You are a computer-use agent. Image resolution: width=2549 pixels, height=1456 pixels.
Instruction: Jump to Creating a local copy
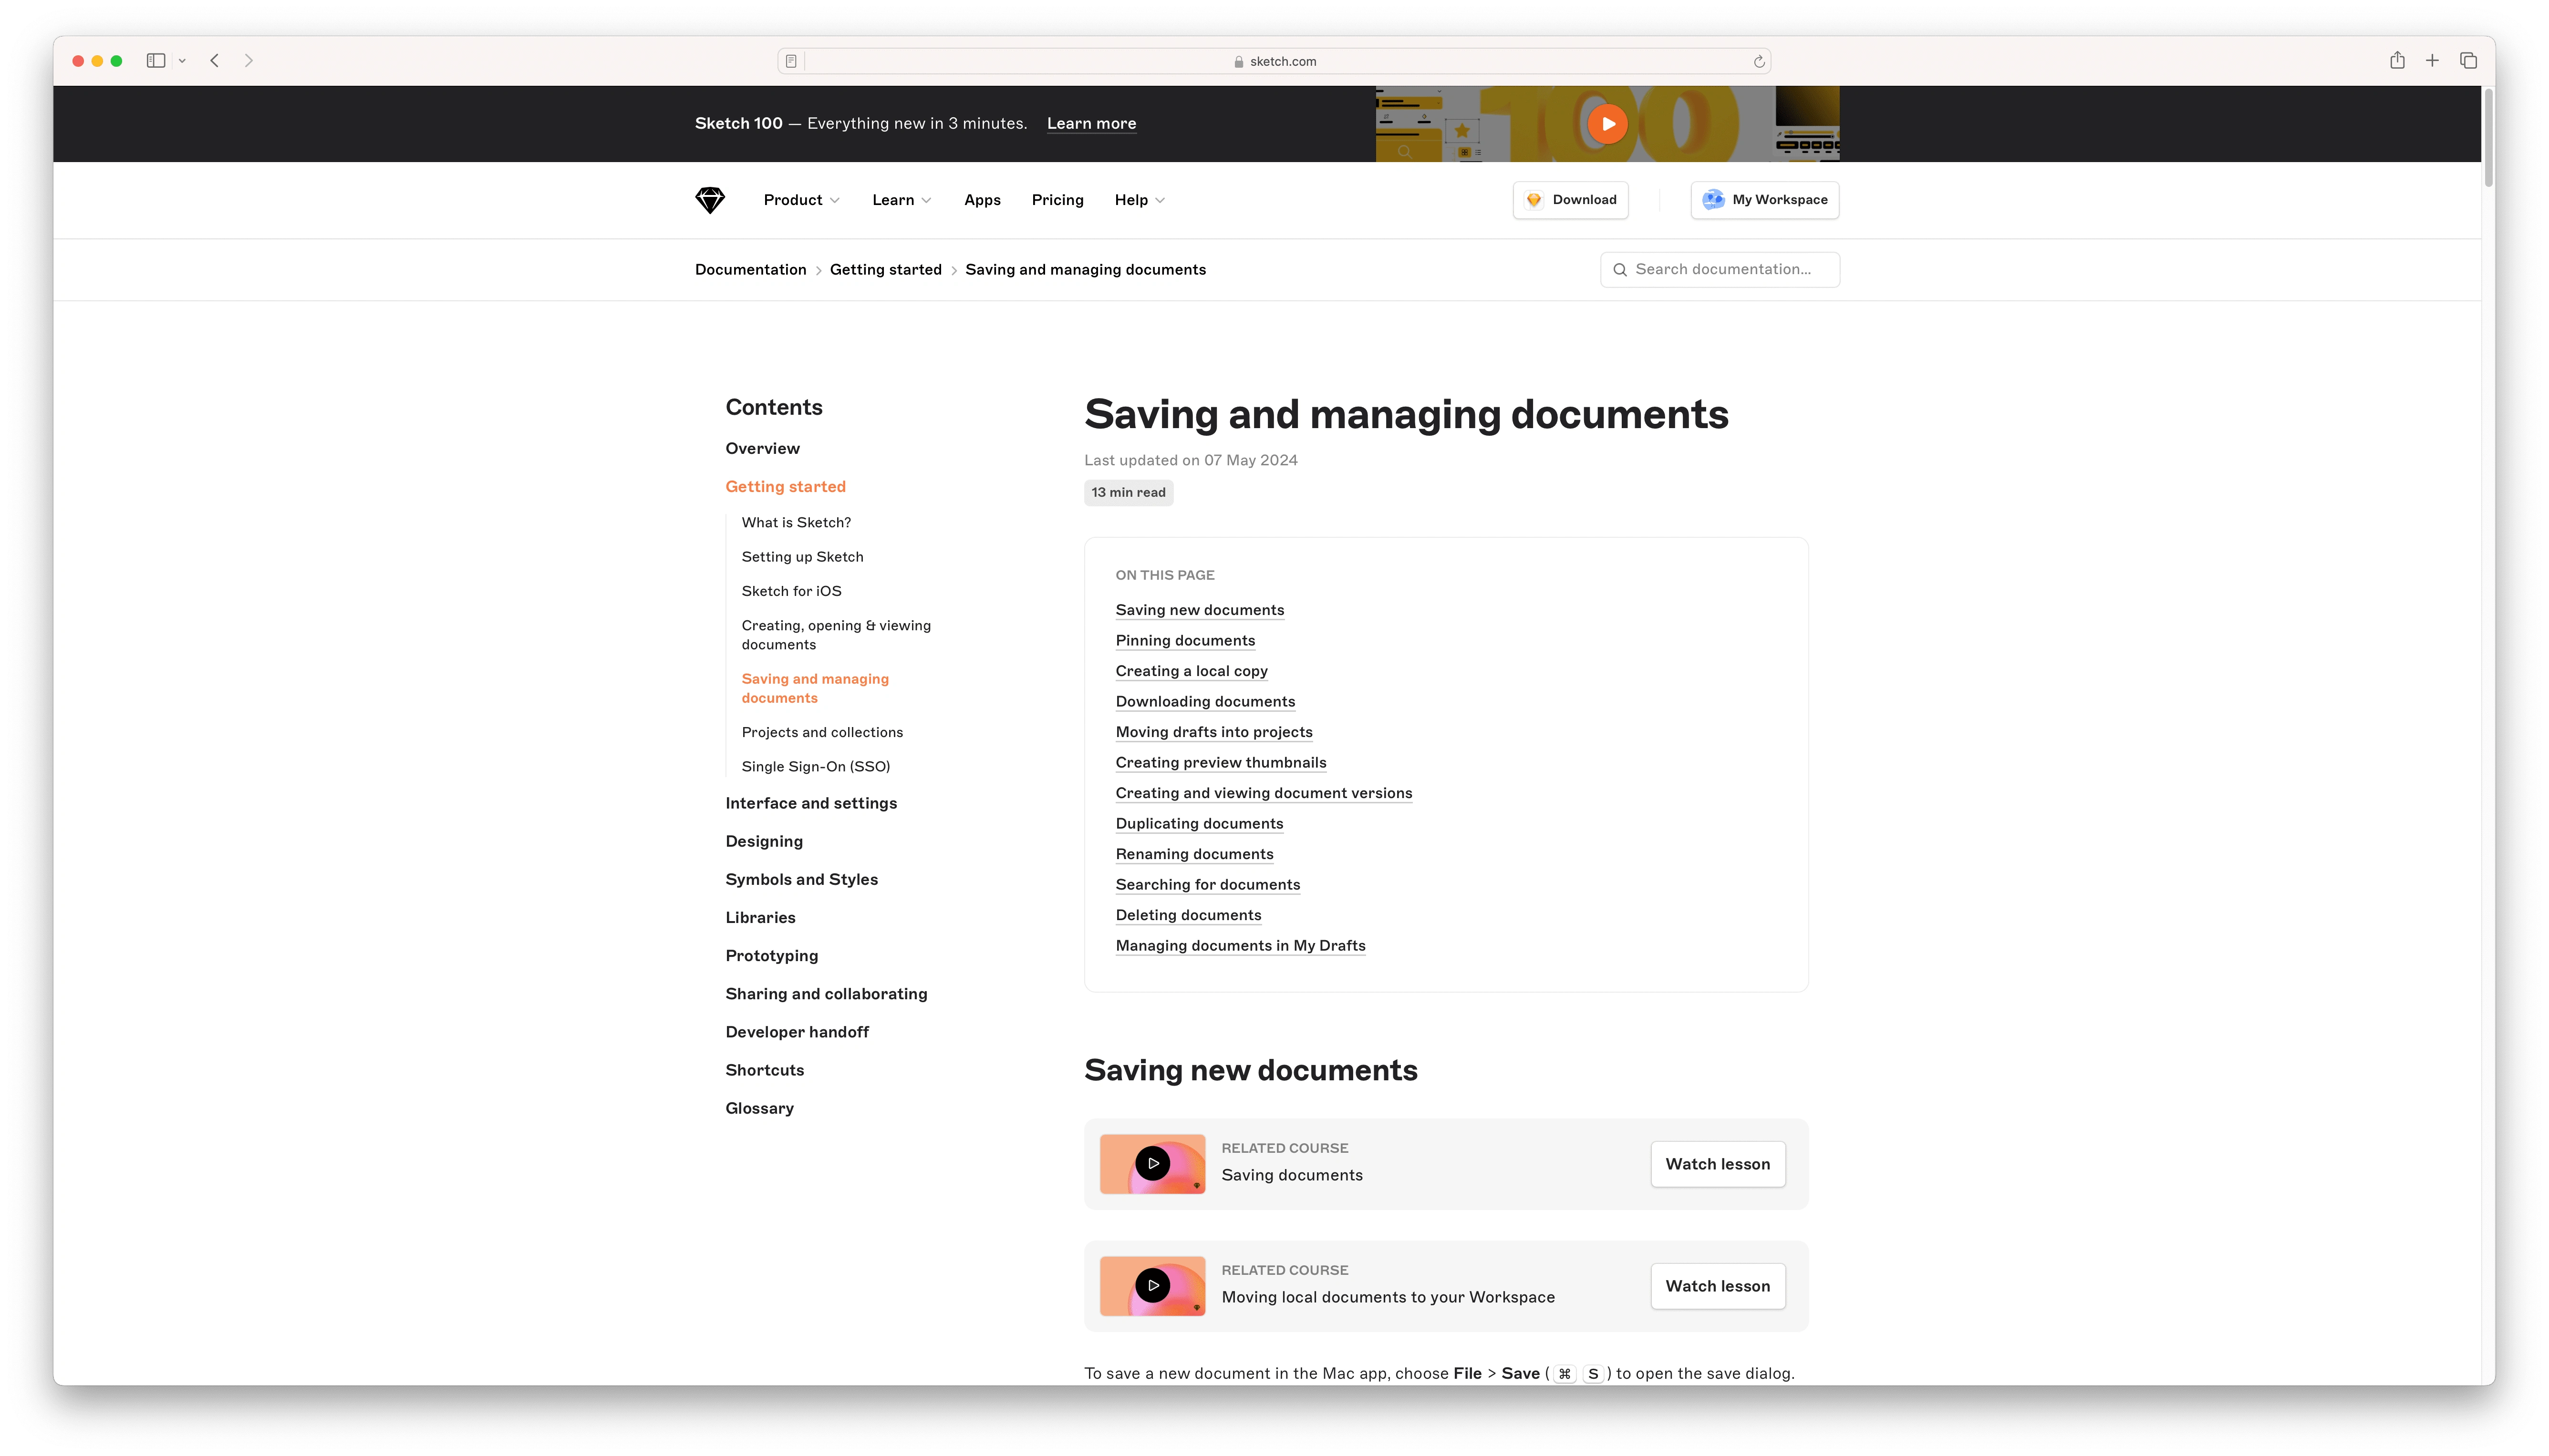[x=1192, y=671]
